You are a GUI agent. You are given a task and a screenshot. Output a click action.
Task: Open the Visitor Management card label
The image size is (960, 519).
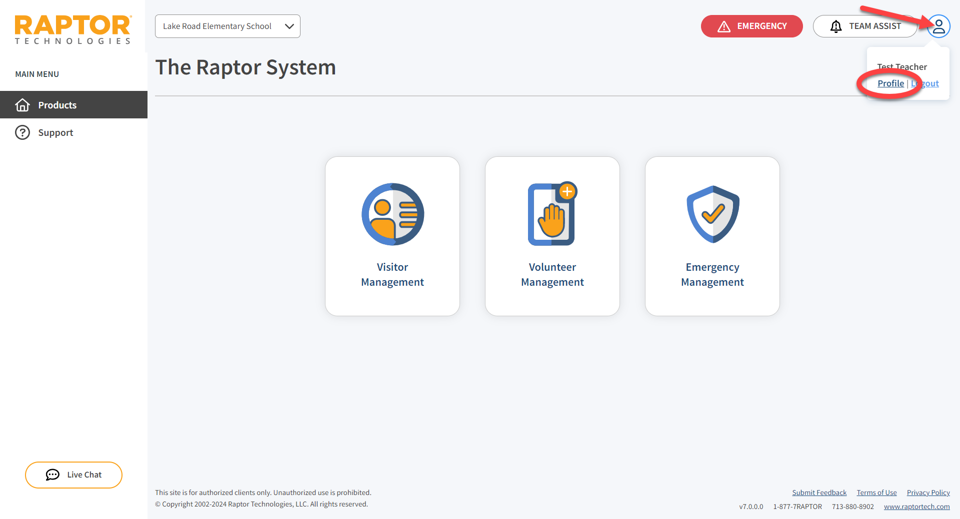tap(392, 275)
